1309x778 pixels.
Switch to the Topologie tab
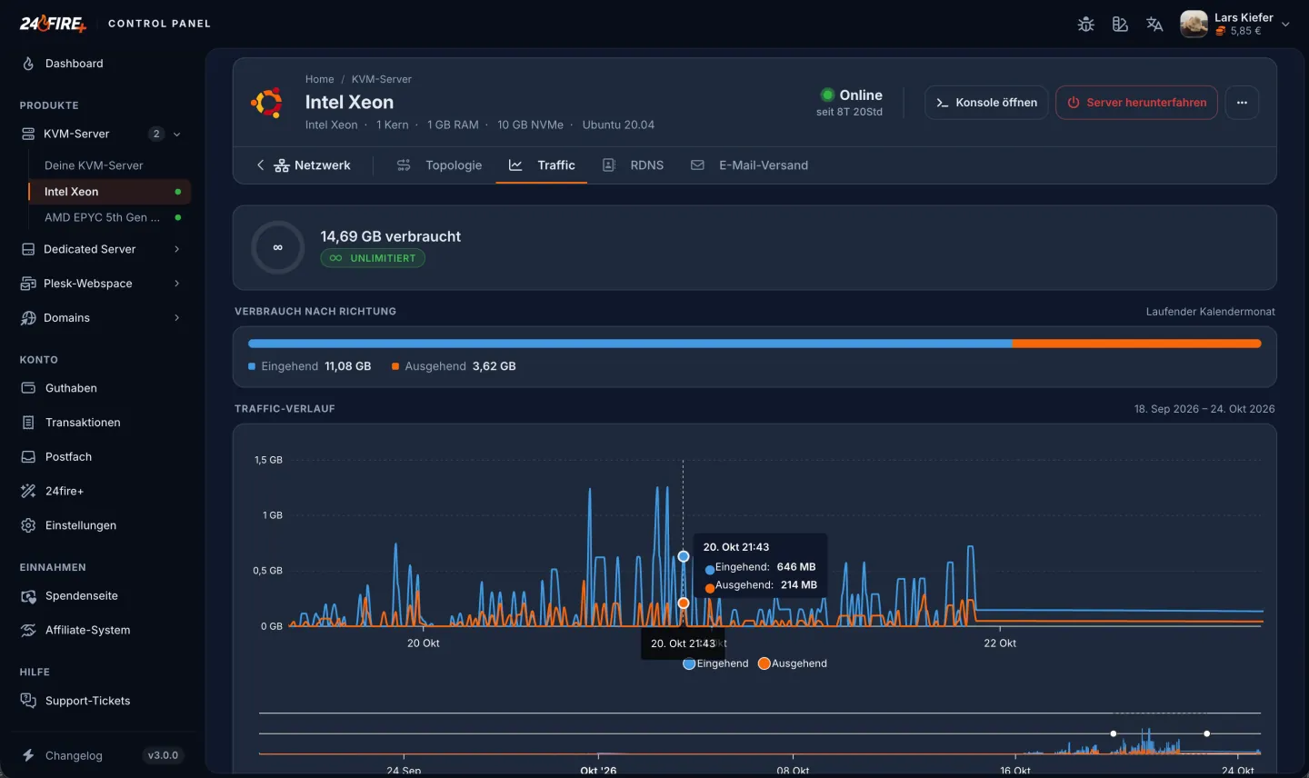tap(439, 165)
